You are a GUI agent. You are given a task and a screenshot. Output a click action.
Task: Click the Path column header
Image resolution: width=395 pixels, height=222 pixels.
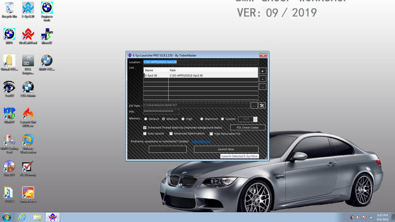[213, 70]
